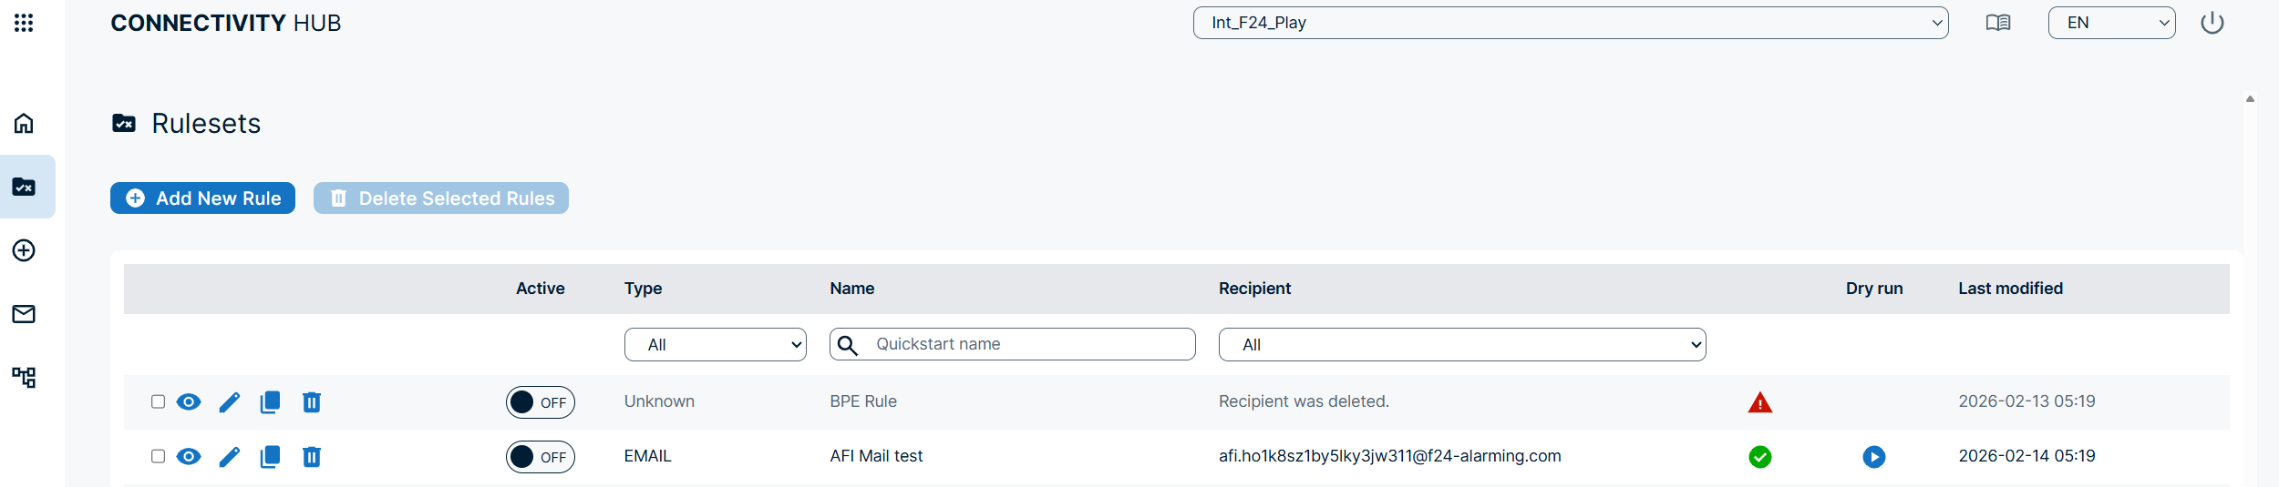Open the Rulesets sidebar menu item
This screenshot has height=487, width=2279.
coord(24,187)
